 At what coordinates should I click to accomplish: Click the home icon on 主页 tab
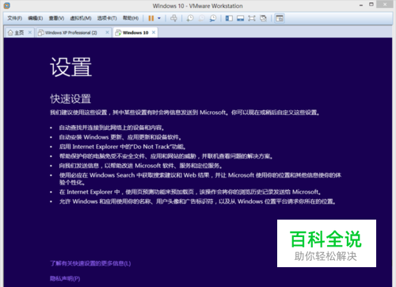[10, 33]
